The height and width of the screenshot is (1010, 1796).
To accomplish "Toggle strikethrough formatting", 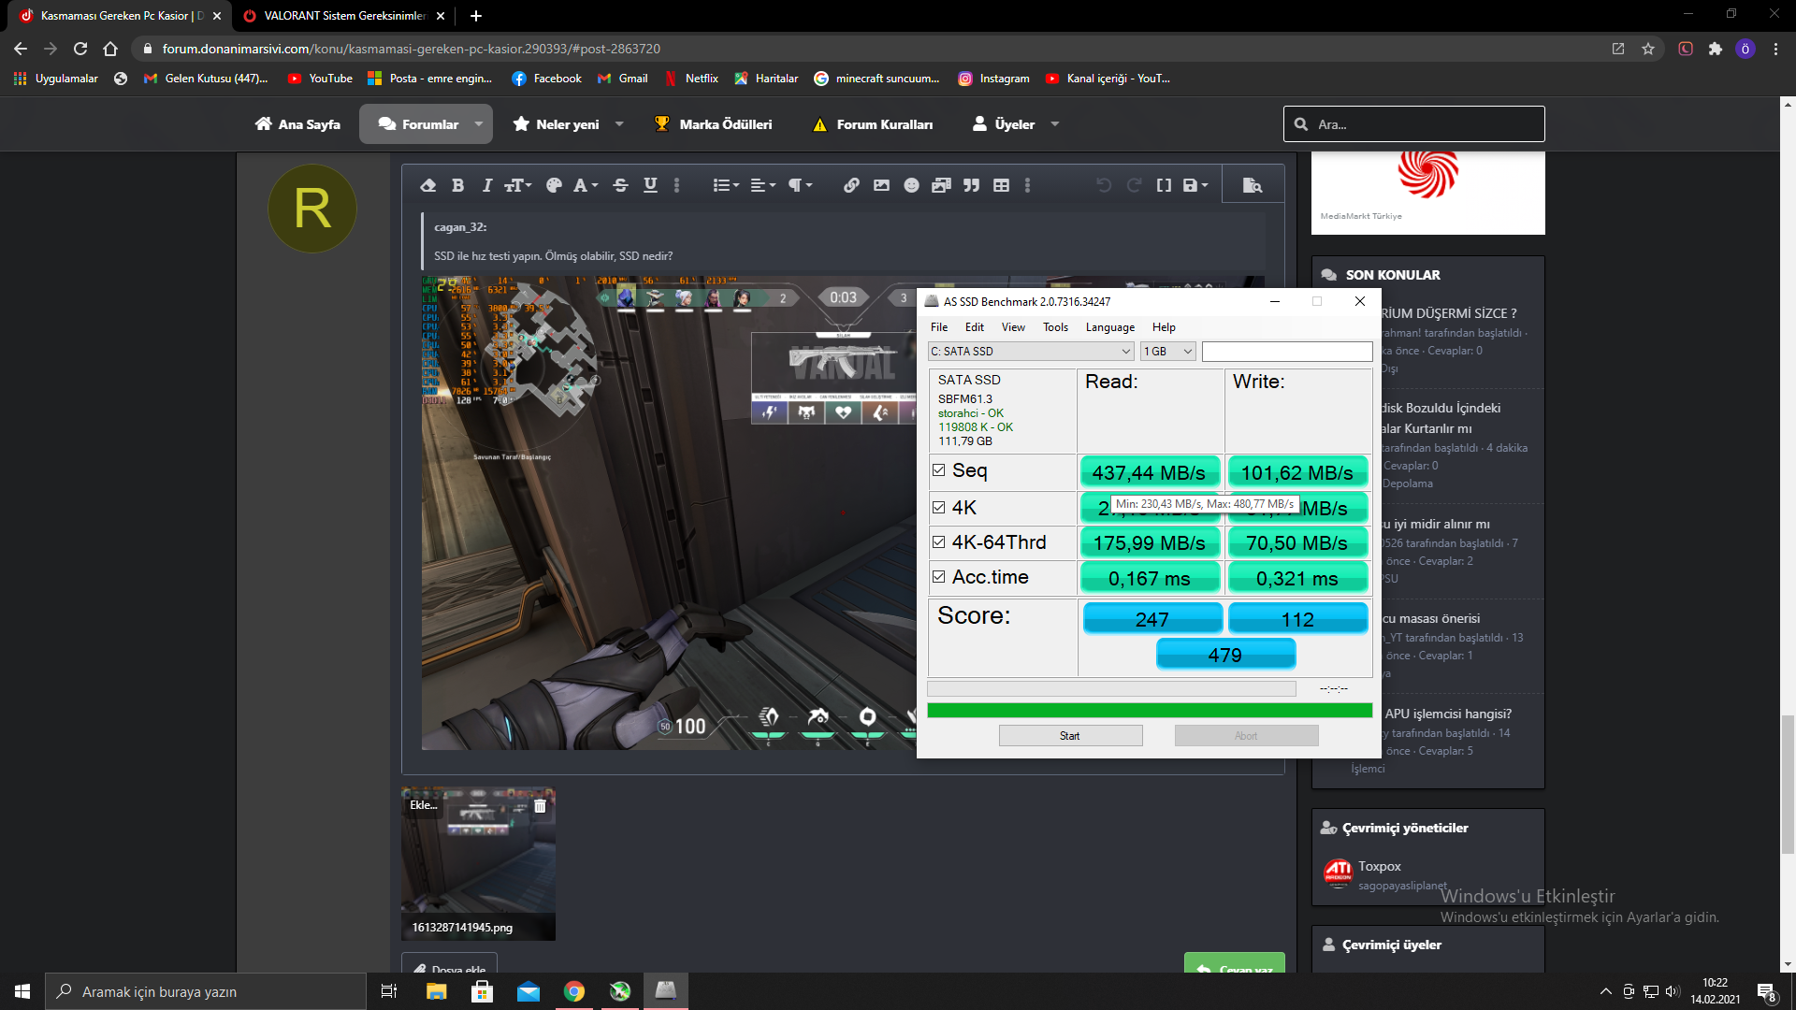I will pos(620,185).
